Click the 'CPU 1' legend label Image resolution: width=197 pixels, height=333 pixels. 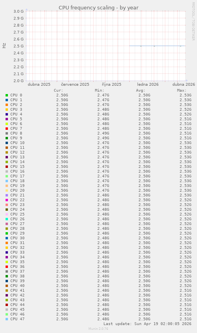[x=16, y=100]
